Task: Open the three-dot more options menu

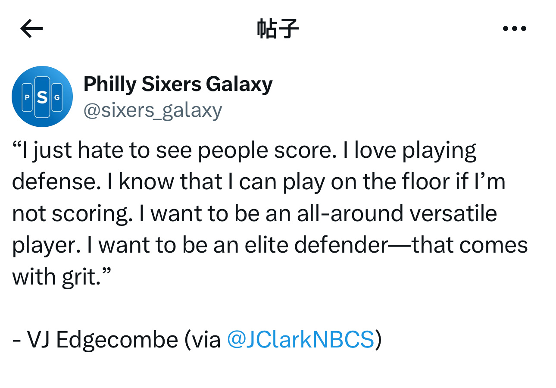Action: coord(515,29)
